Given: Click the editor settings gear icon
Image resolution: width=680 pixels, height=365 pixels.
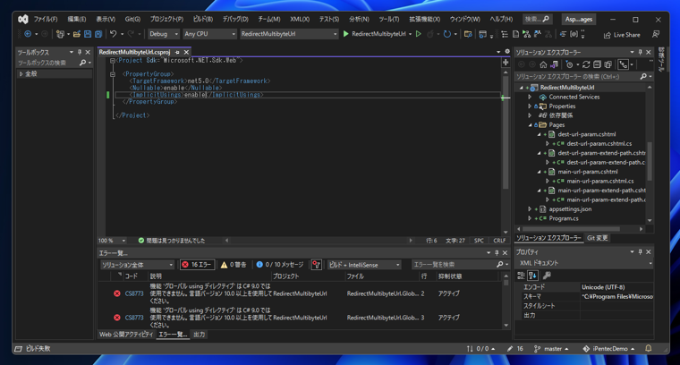Looking at the screenshot, I should point(507,52).
